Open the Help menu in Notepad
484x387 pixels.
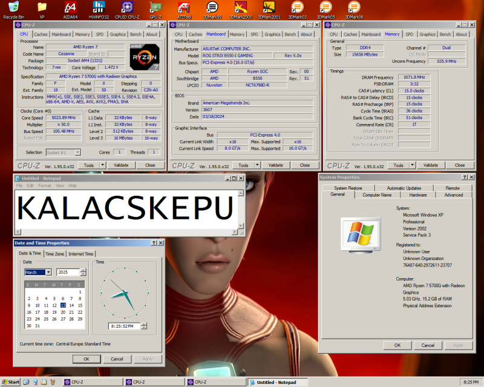(72, 186)
